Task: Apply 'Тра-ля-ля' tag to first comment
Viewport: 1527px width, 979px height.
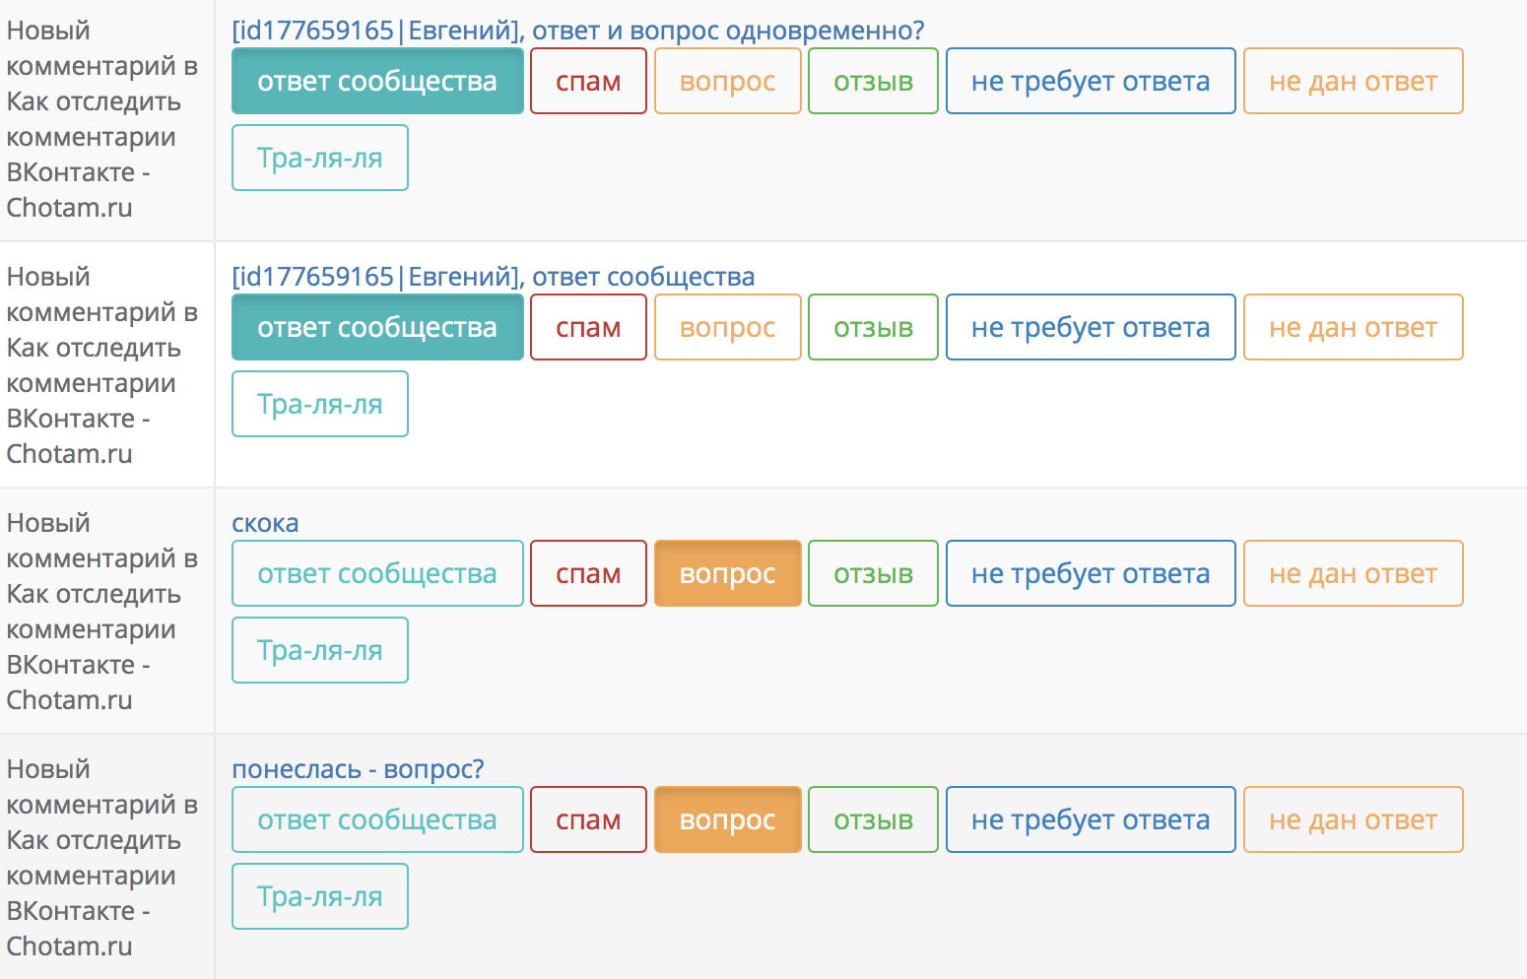Action: tap(320, 158)
